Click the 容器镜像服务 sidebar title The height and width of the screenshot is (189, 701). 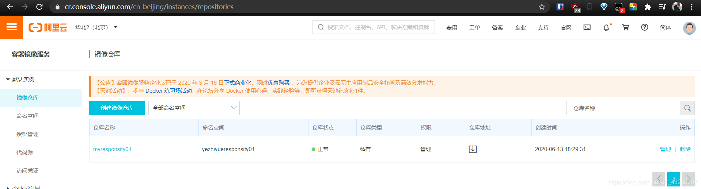[31, 54]
